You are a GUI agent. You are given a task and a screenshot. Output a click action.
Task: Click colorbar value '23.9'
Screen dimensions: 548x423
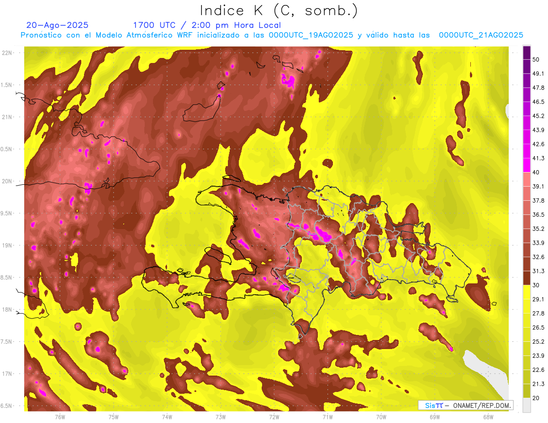538,356
